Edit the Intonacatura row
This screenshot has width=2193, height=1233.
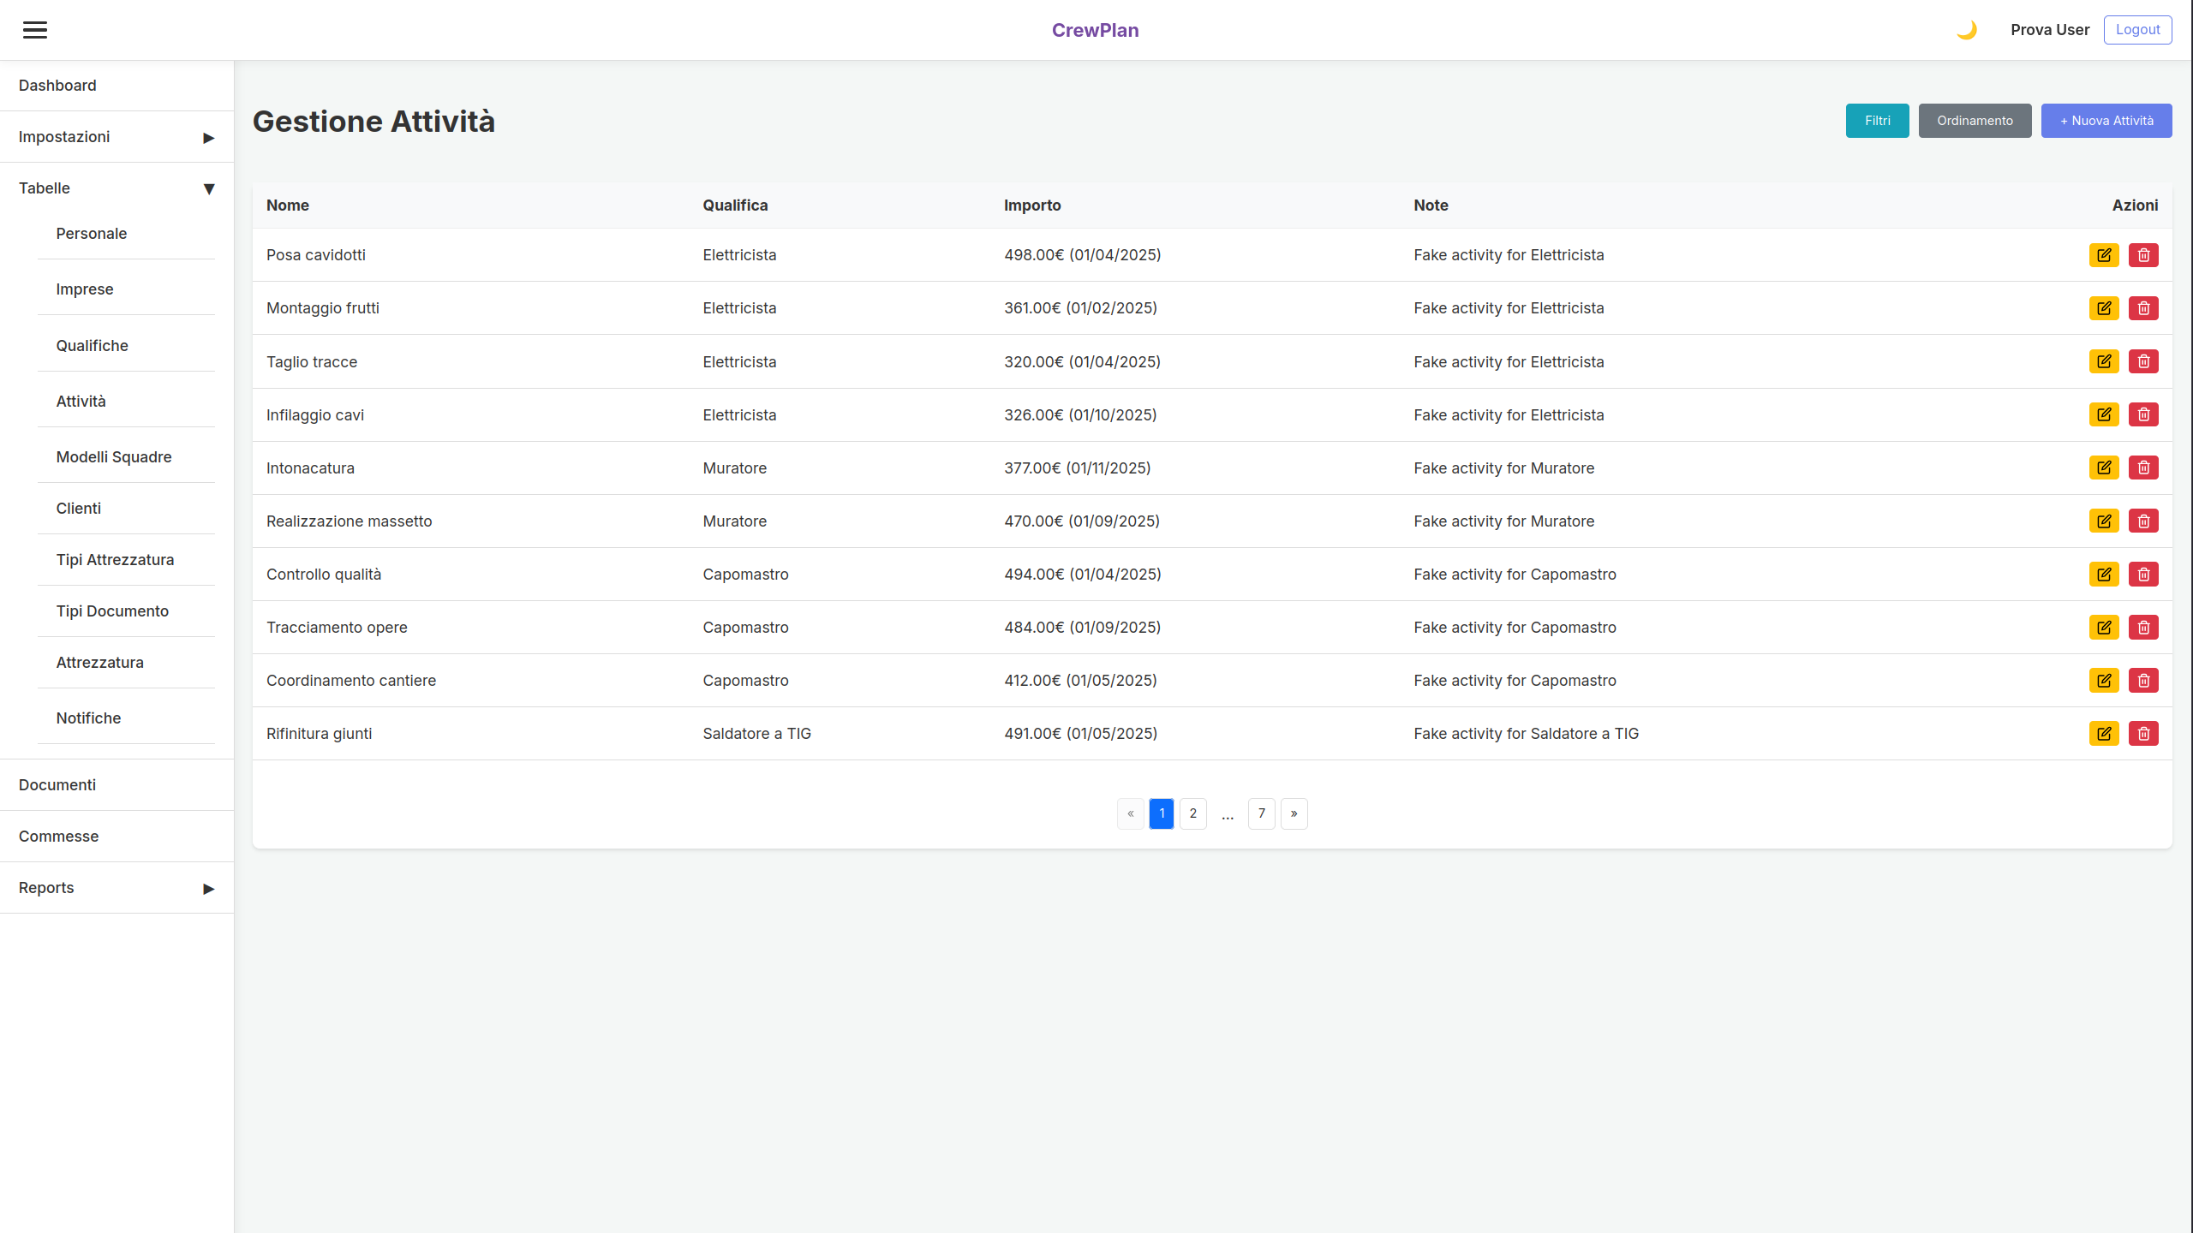point(2104,468)
